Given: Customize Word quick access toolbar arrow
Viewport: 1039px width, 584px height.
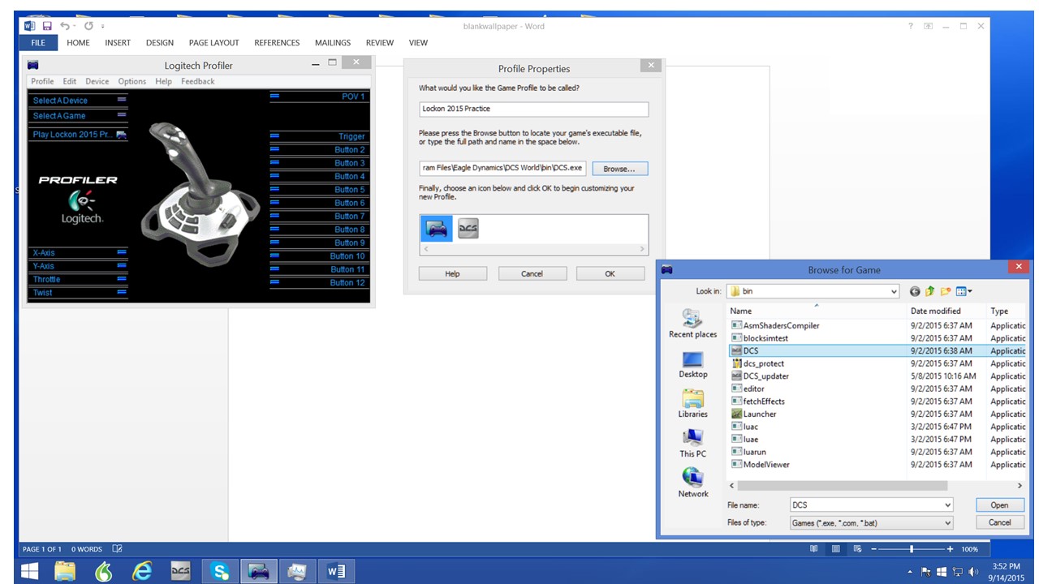Looking at the screenshot, I should 103,27.
